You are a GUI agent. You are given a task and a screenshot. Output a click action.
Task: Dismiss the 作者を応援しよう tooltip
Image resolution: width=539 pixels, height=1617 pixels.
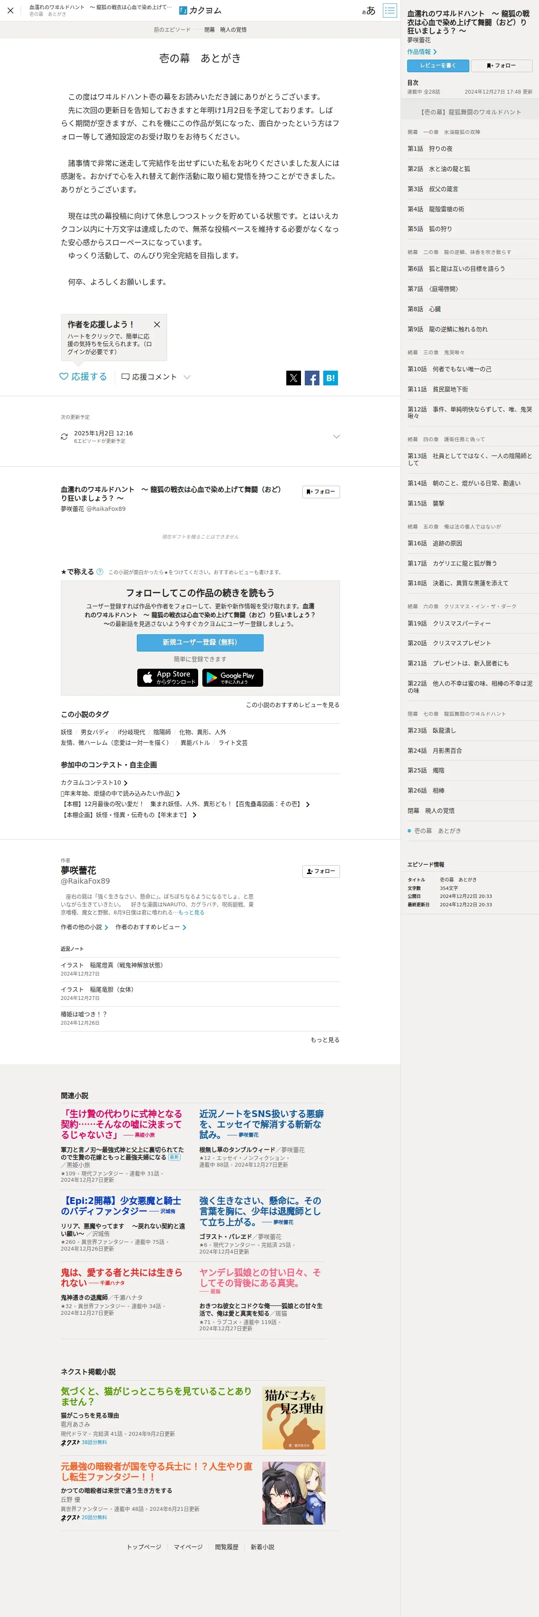157,324
